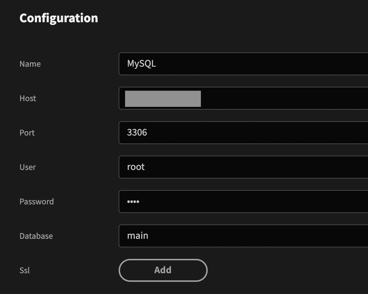Screen dimensions: 368x294
Task: Click the Database label
Action: [36, 236]
